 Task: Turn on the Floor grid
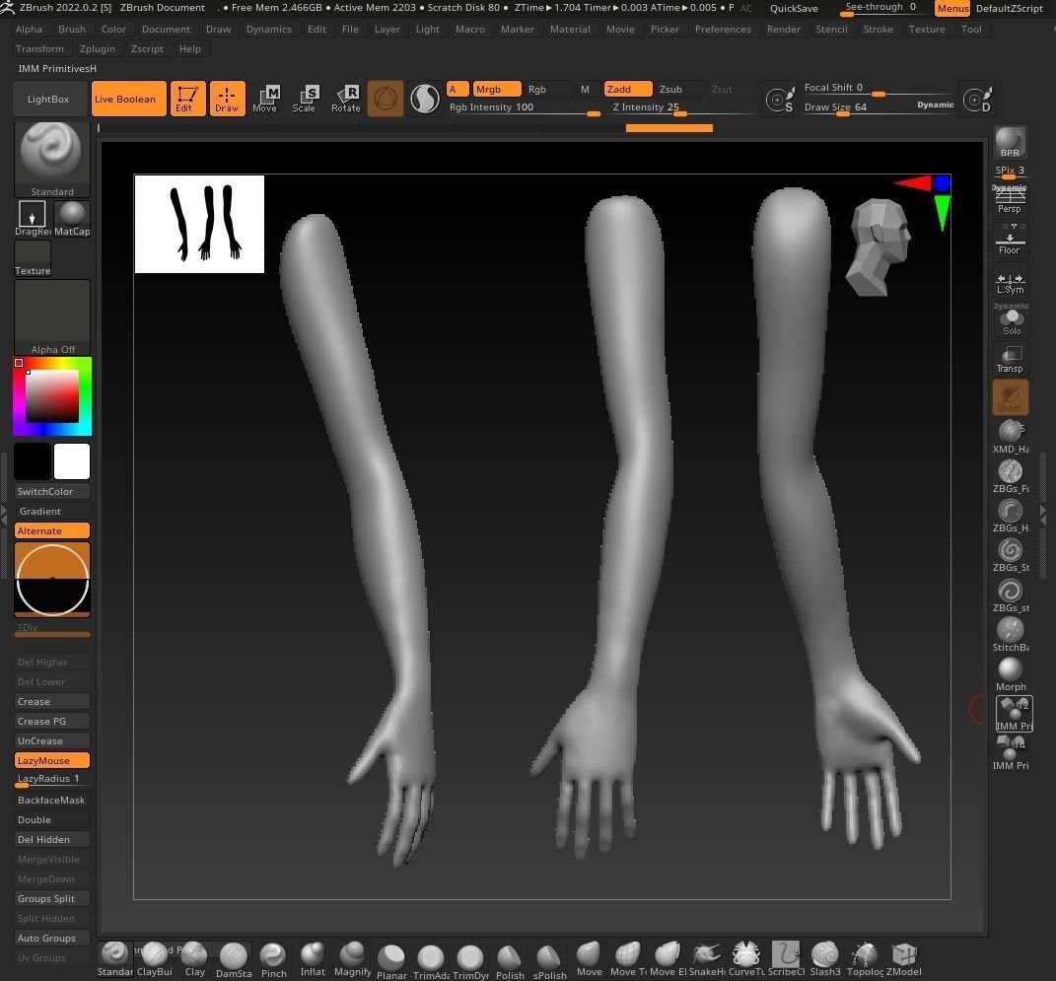(1010, 240)
